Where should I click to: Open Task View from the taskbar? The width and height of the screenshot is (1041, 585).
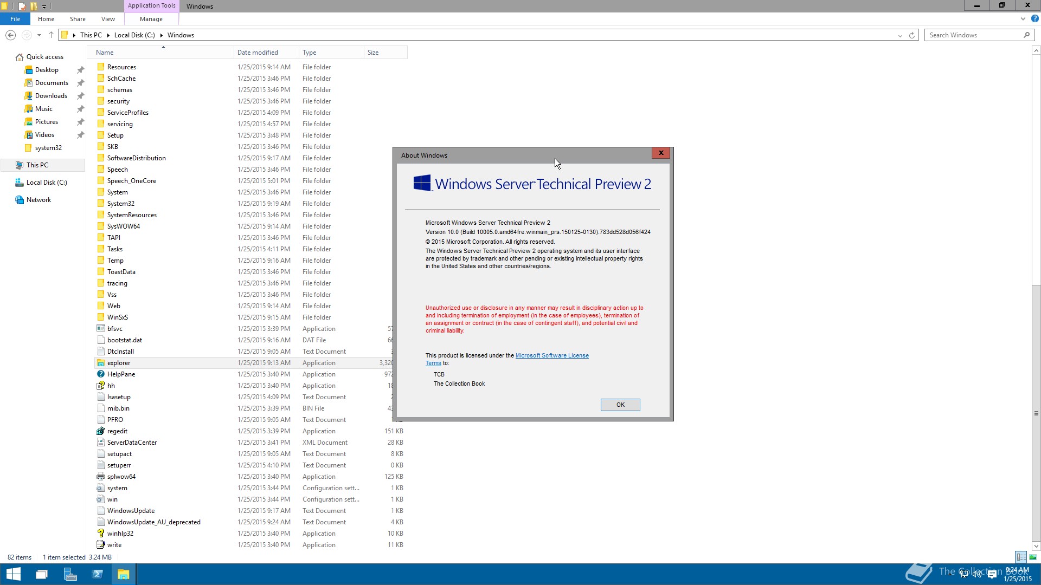click(42, 574)
